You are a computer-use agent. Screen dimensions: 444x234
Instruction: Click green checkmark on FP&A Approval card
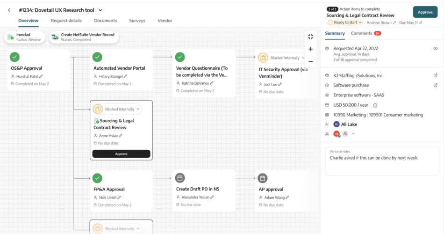pos(97,178)
